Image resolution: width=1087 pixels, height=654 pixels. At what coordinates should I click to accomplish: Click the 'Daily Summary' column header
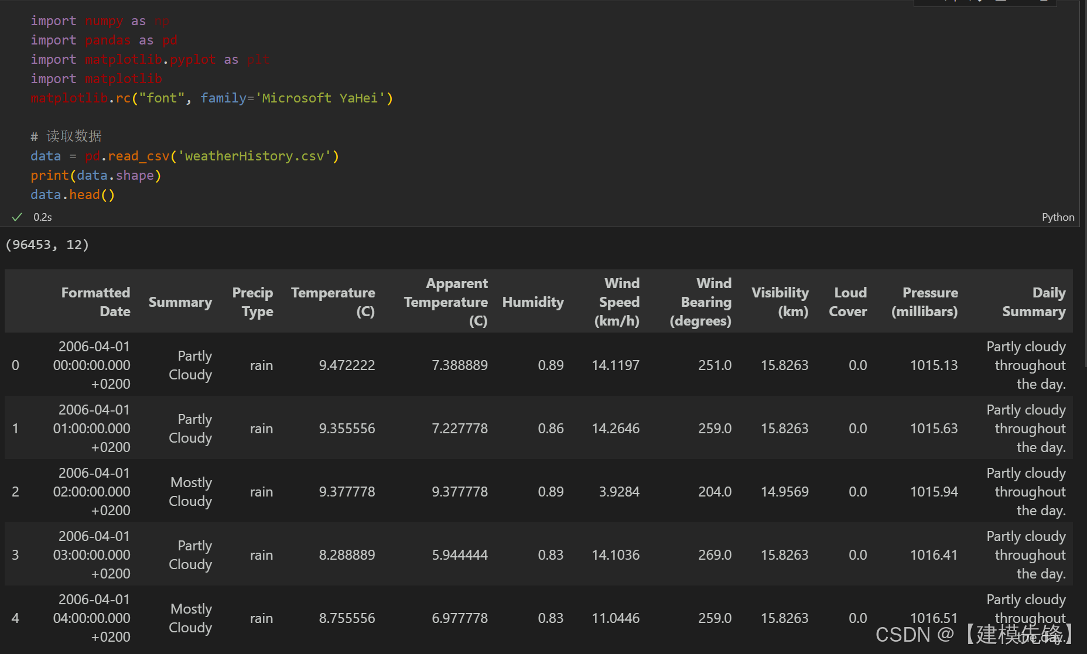pos(1034,302)
